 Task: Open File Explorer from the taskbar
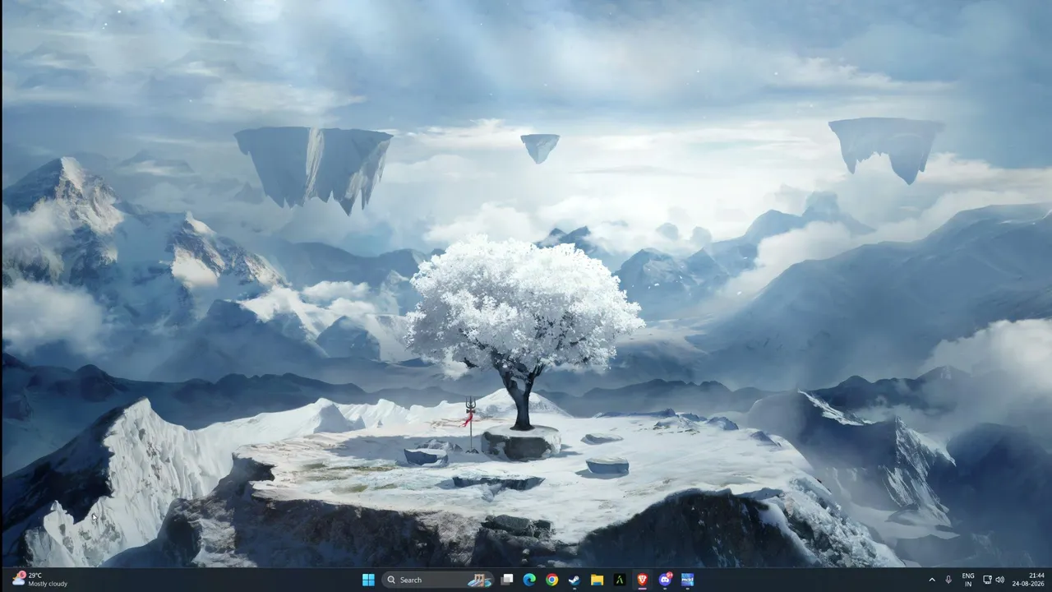pyautogui.click(x=597, y=580)
